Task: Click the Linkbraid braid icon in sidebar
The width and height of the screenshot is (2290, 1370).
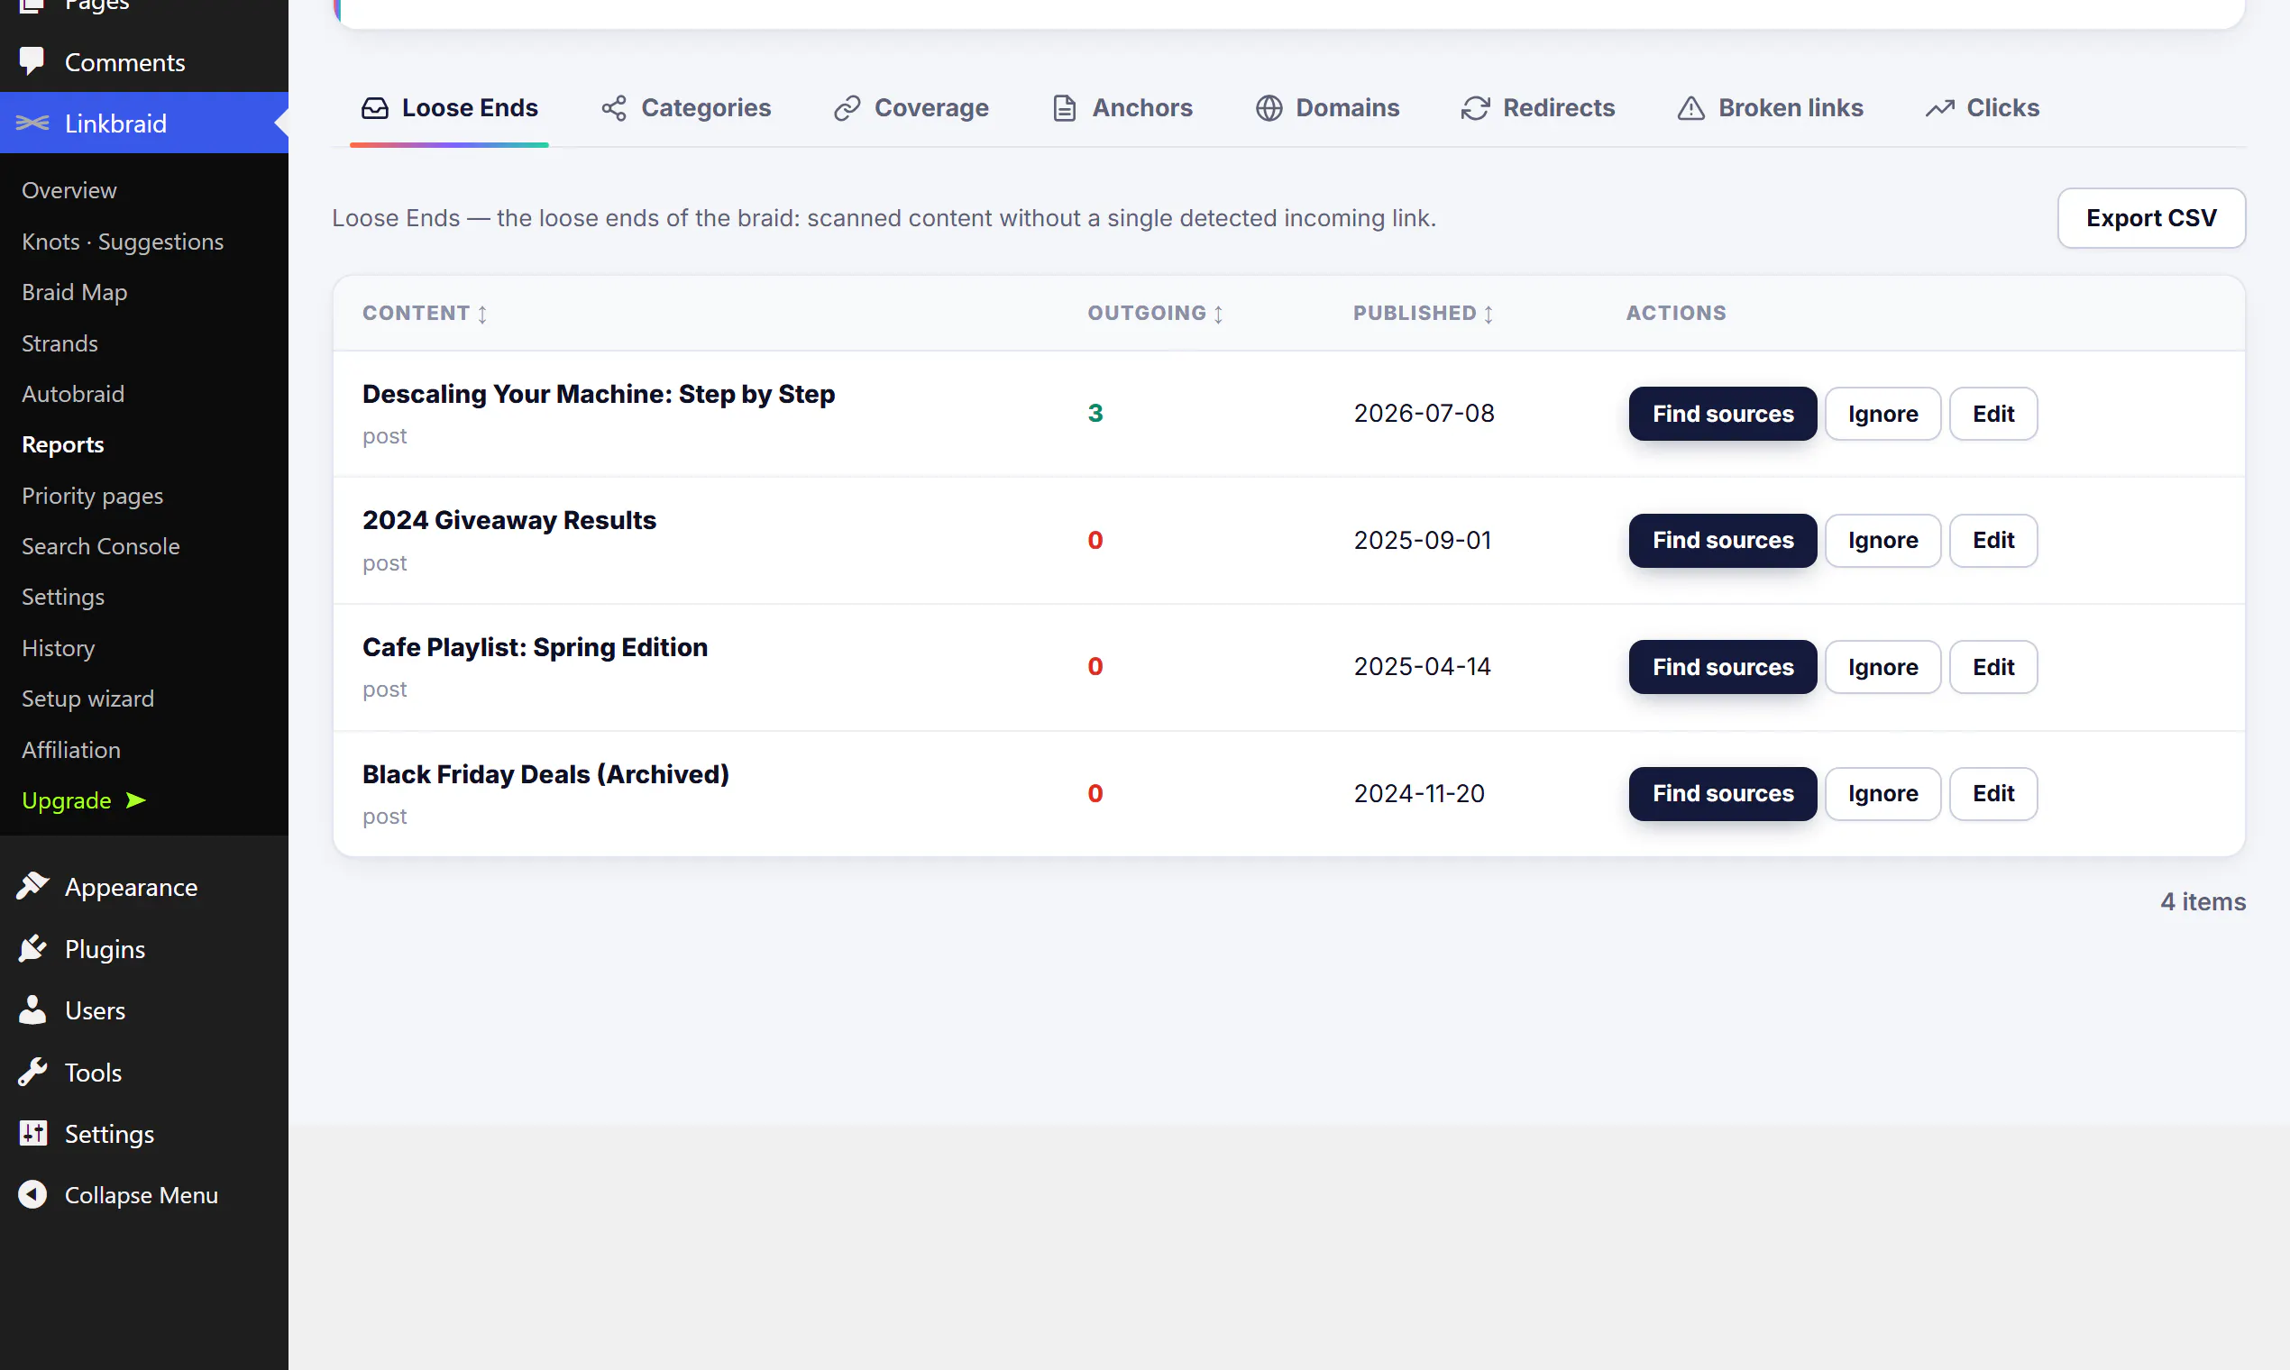Action: click(32, 123)
